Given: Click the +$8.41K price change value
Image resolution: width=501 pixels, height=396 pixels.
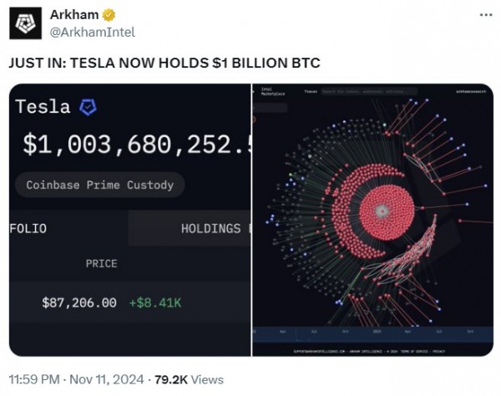Looking at the screenshot, I should [154, 302].
